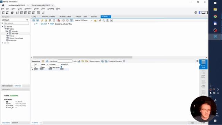Screen dimensions: 222x125
Task: Click the Apply button
Action: pos(192,123)
